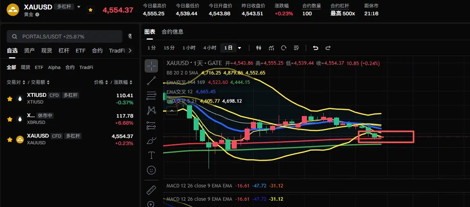This screenshot has height=207, width=470.
Task: Select the horizontal lines Fibonacci tool
Action: click(x=151, y=95)
